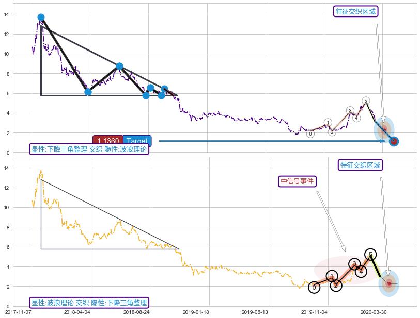Click the 2019-01-18 date axis label

point(196,312)
